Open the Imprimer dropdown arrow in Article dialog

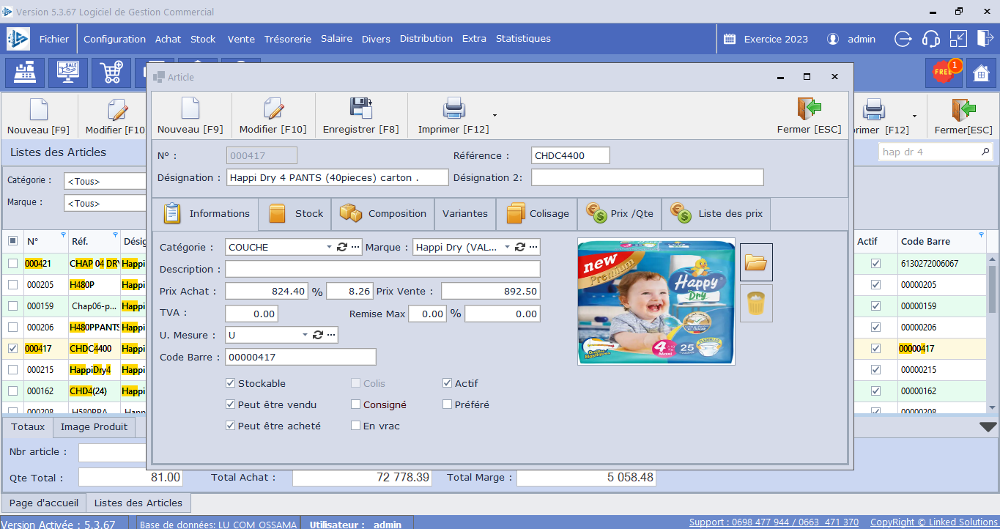[x=495, y=115]
